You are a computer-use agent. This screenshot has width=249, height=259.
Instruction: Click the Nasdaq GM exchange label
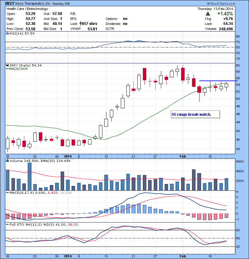click(x=61, y=4)
